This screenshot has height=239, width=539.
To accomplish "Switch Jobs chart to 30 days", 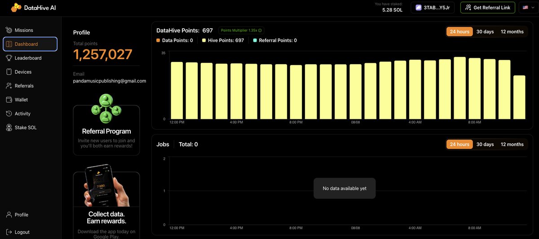I will pyautogui.click(x=485, y=144).
